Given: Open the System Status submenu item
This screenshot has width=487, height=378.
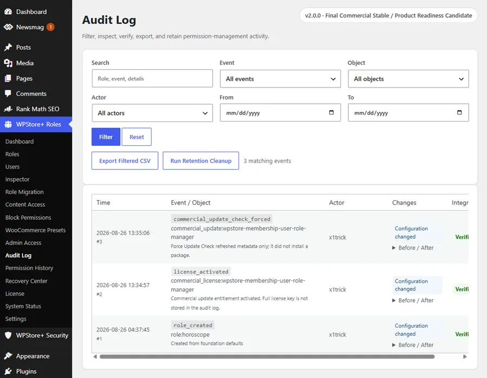Looking at the screenshot, I should 23,306.
